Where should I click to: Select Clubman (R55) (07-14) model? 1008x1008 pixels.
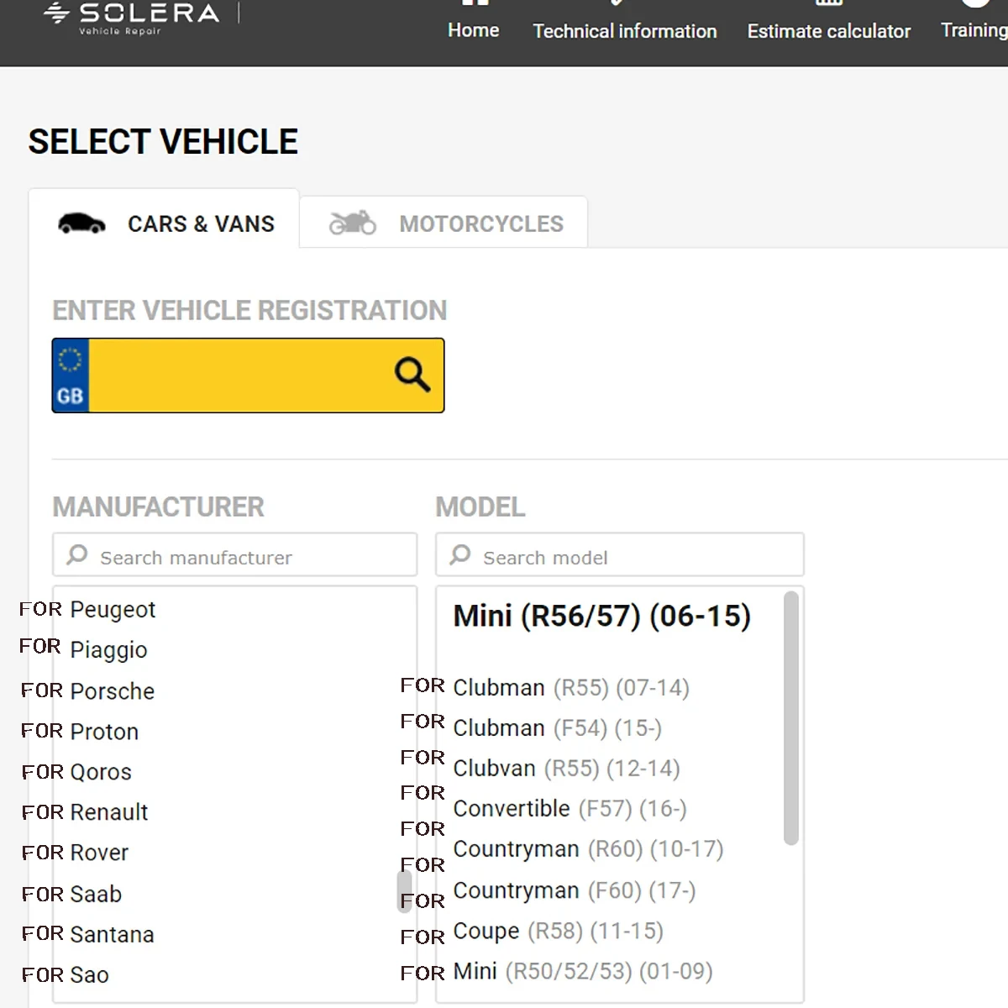pos(570,688)
